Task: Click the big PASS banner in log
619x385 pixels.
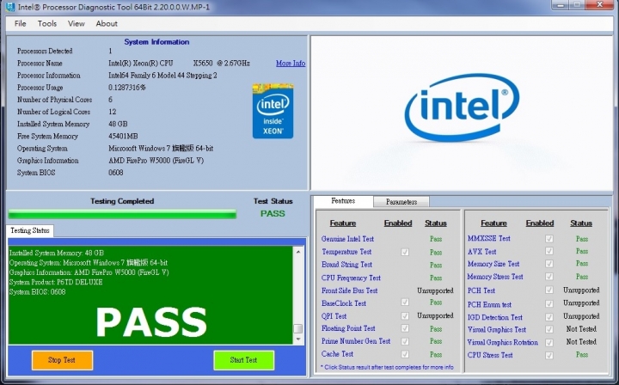Action: click(x=151, y=322)
